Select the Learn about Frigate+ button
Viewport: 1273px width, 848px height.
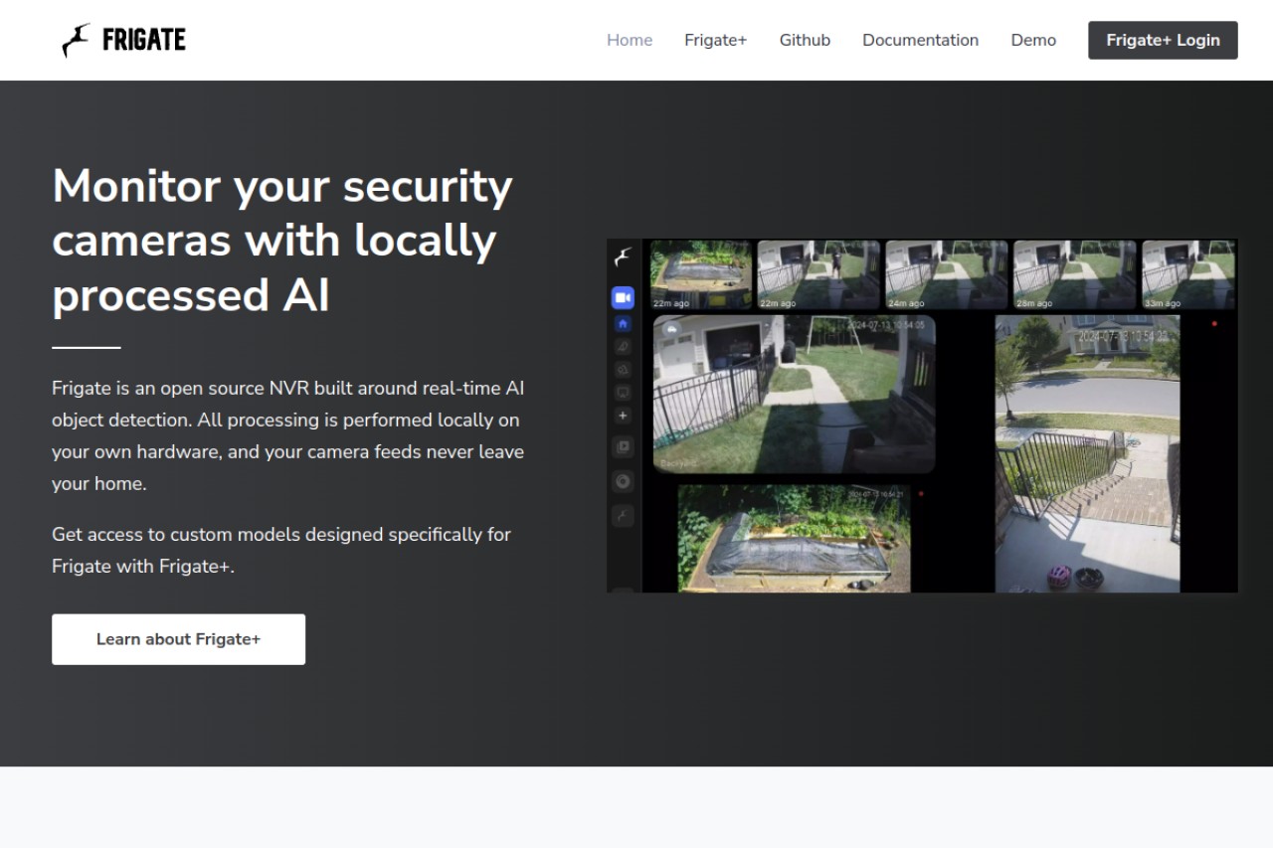click(x=178, y=639)
